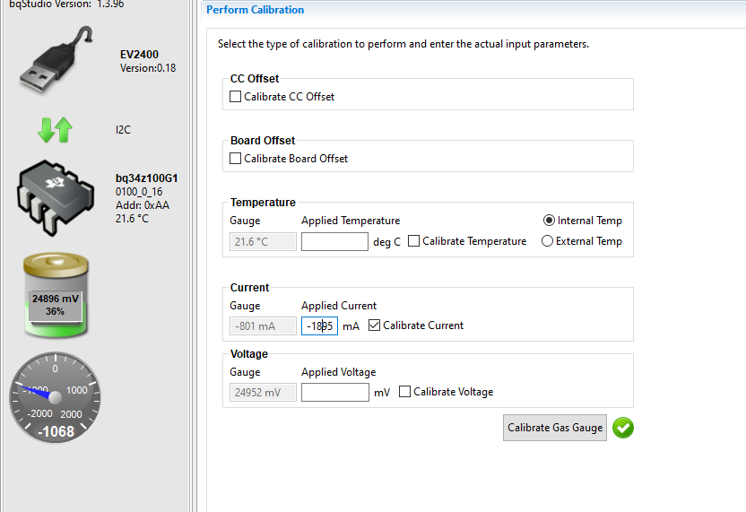Click the I2C communication arrows icon

tap(56, 130)
